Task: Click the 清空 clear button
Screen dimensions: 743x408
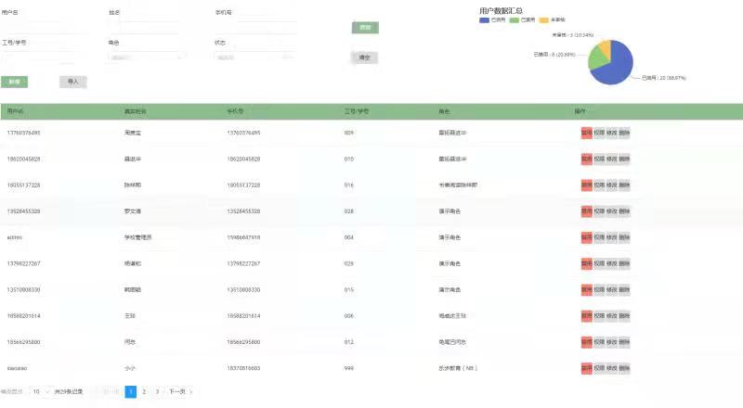Action: coord(365,57)
